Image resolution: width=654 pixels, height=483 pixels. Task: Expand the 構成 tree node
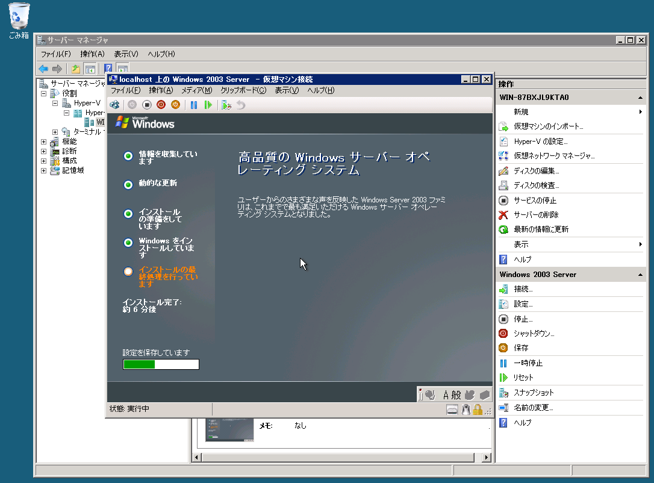tap(43, 161)
